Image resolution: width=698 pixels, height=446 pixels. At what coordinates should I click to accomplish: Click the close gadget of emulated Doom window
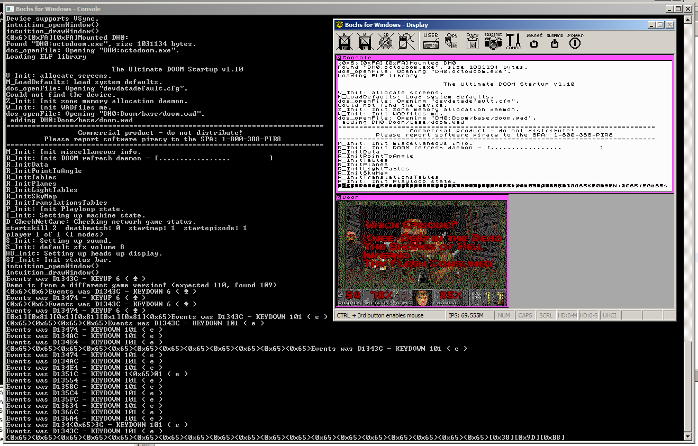pos(339,197)
